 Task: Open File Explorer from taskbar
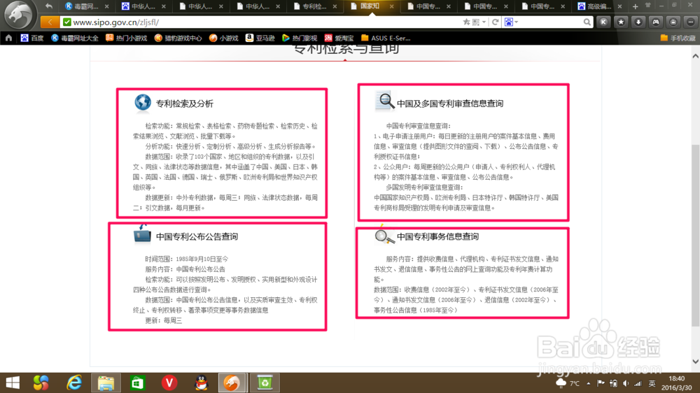tap(106, 383)
